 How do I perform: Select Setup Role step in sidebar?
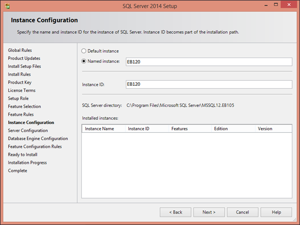[18, 99]
